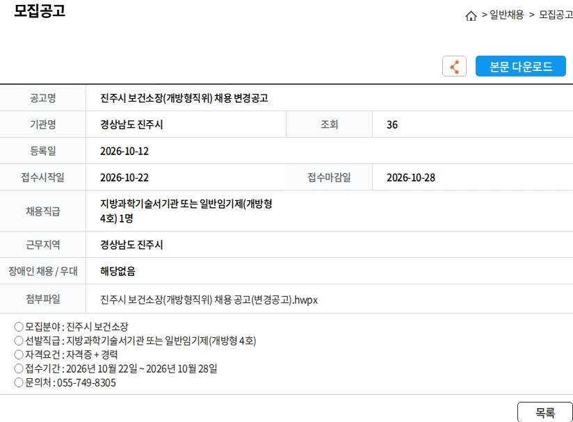
Task: Click the deadline date 2026-10-28
Action: pos(411,177)
